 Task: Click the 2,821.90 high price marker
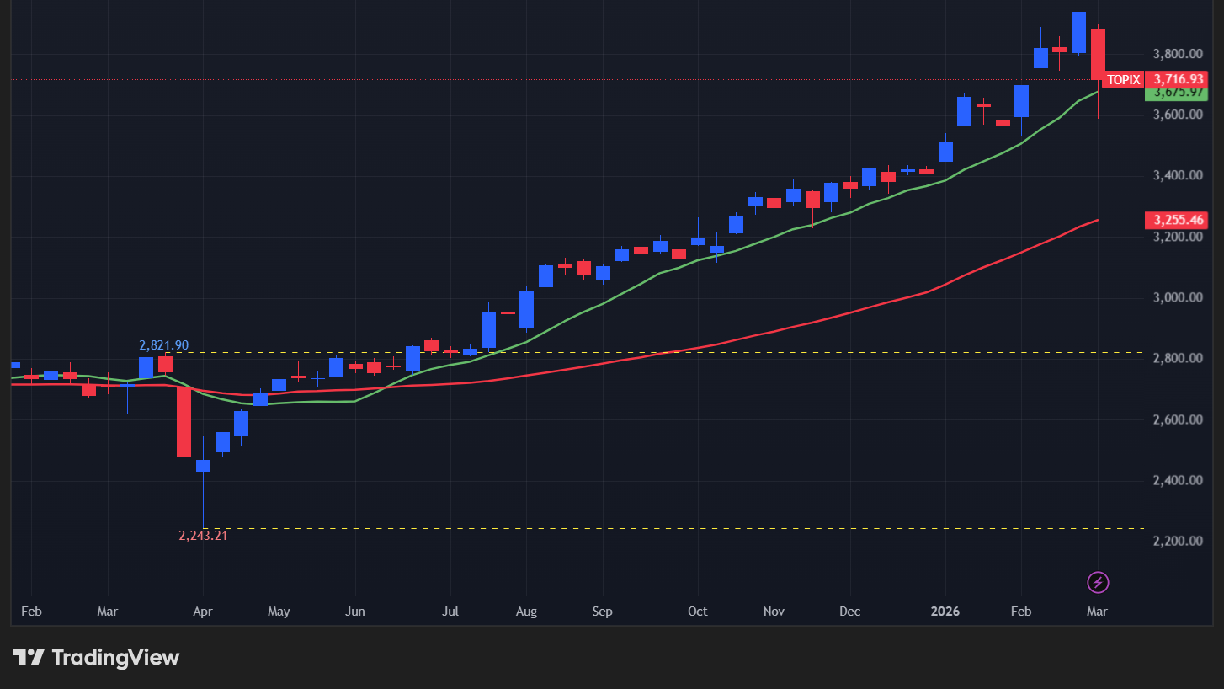163,345
